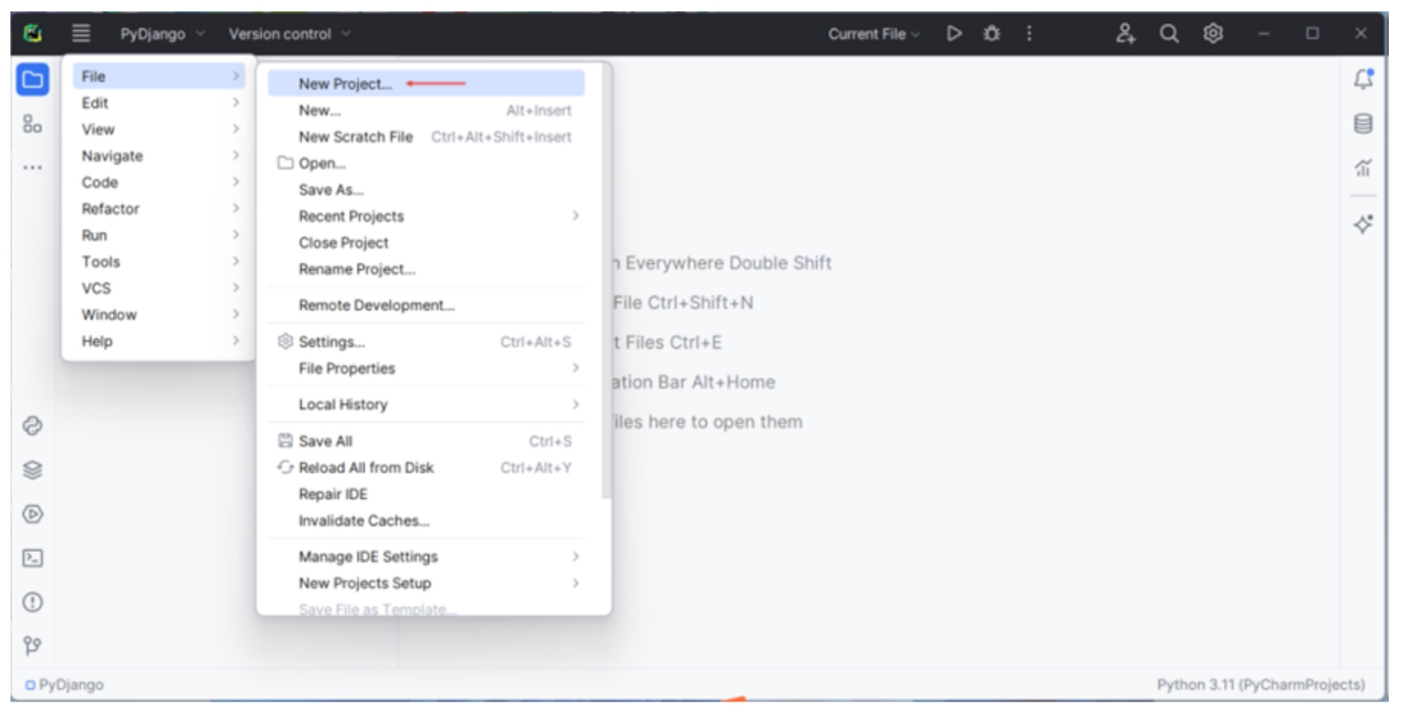The image size is (1409, 722).
Task: Expand the Current File run configuration dropdown
Action: coord(872,34)
